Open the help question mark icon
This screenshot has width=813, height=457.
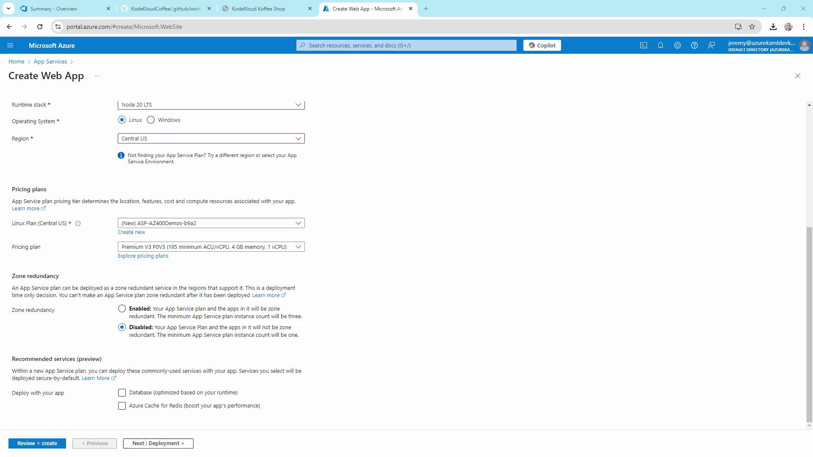coord(694,45)
